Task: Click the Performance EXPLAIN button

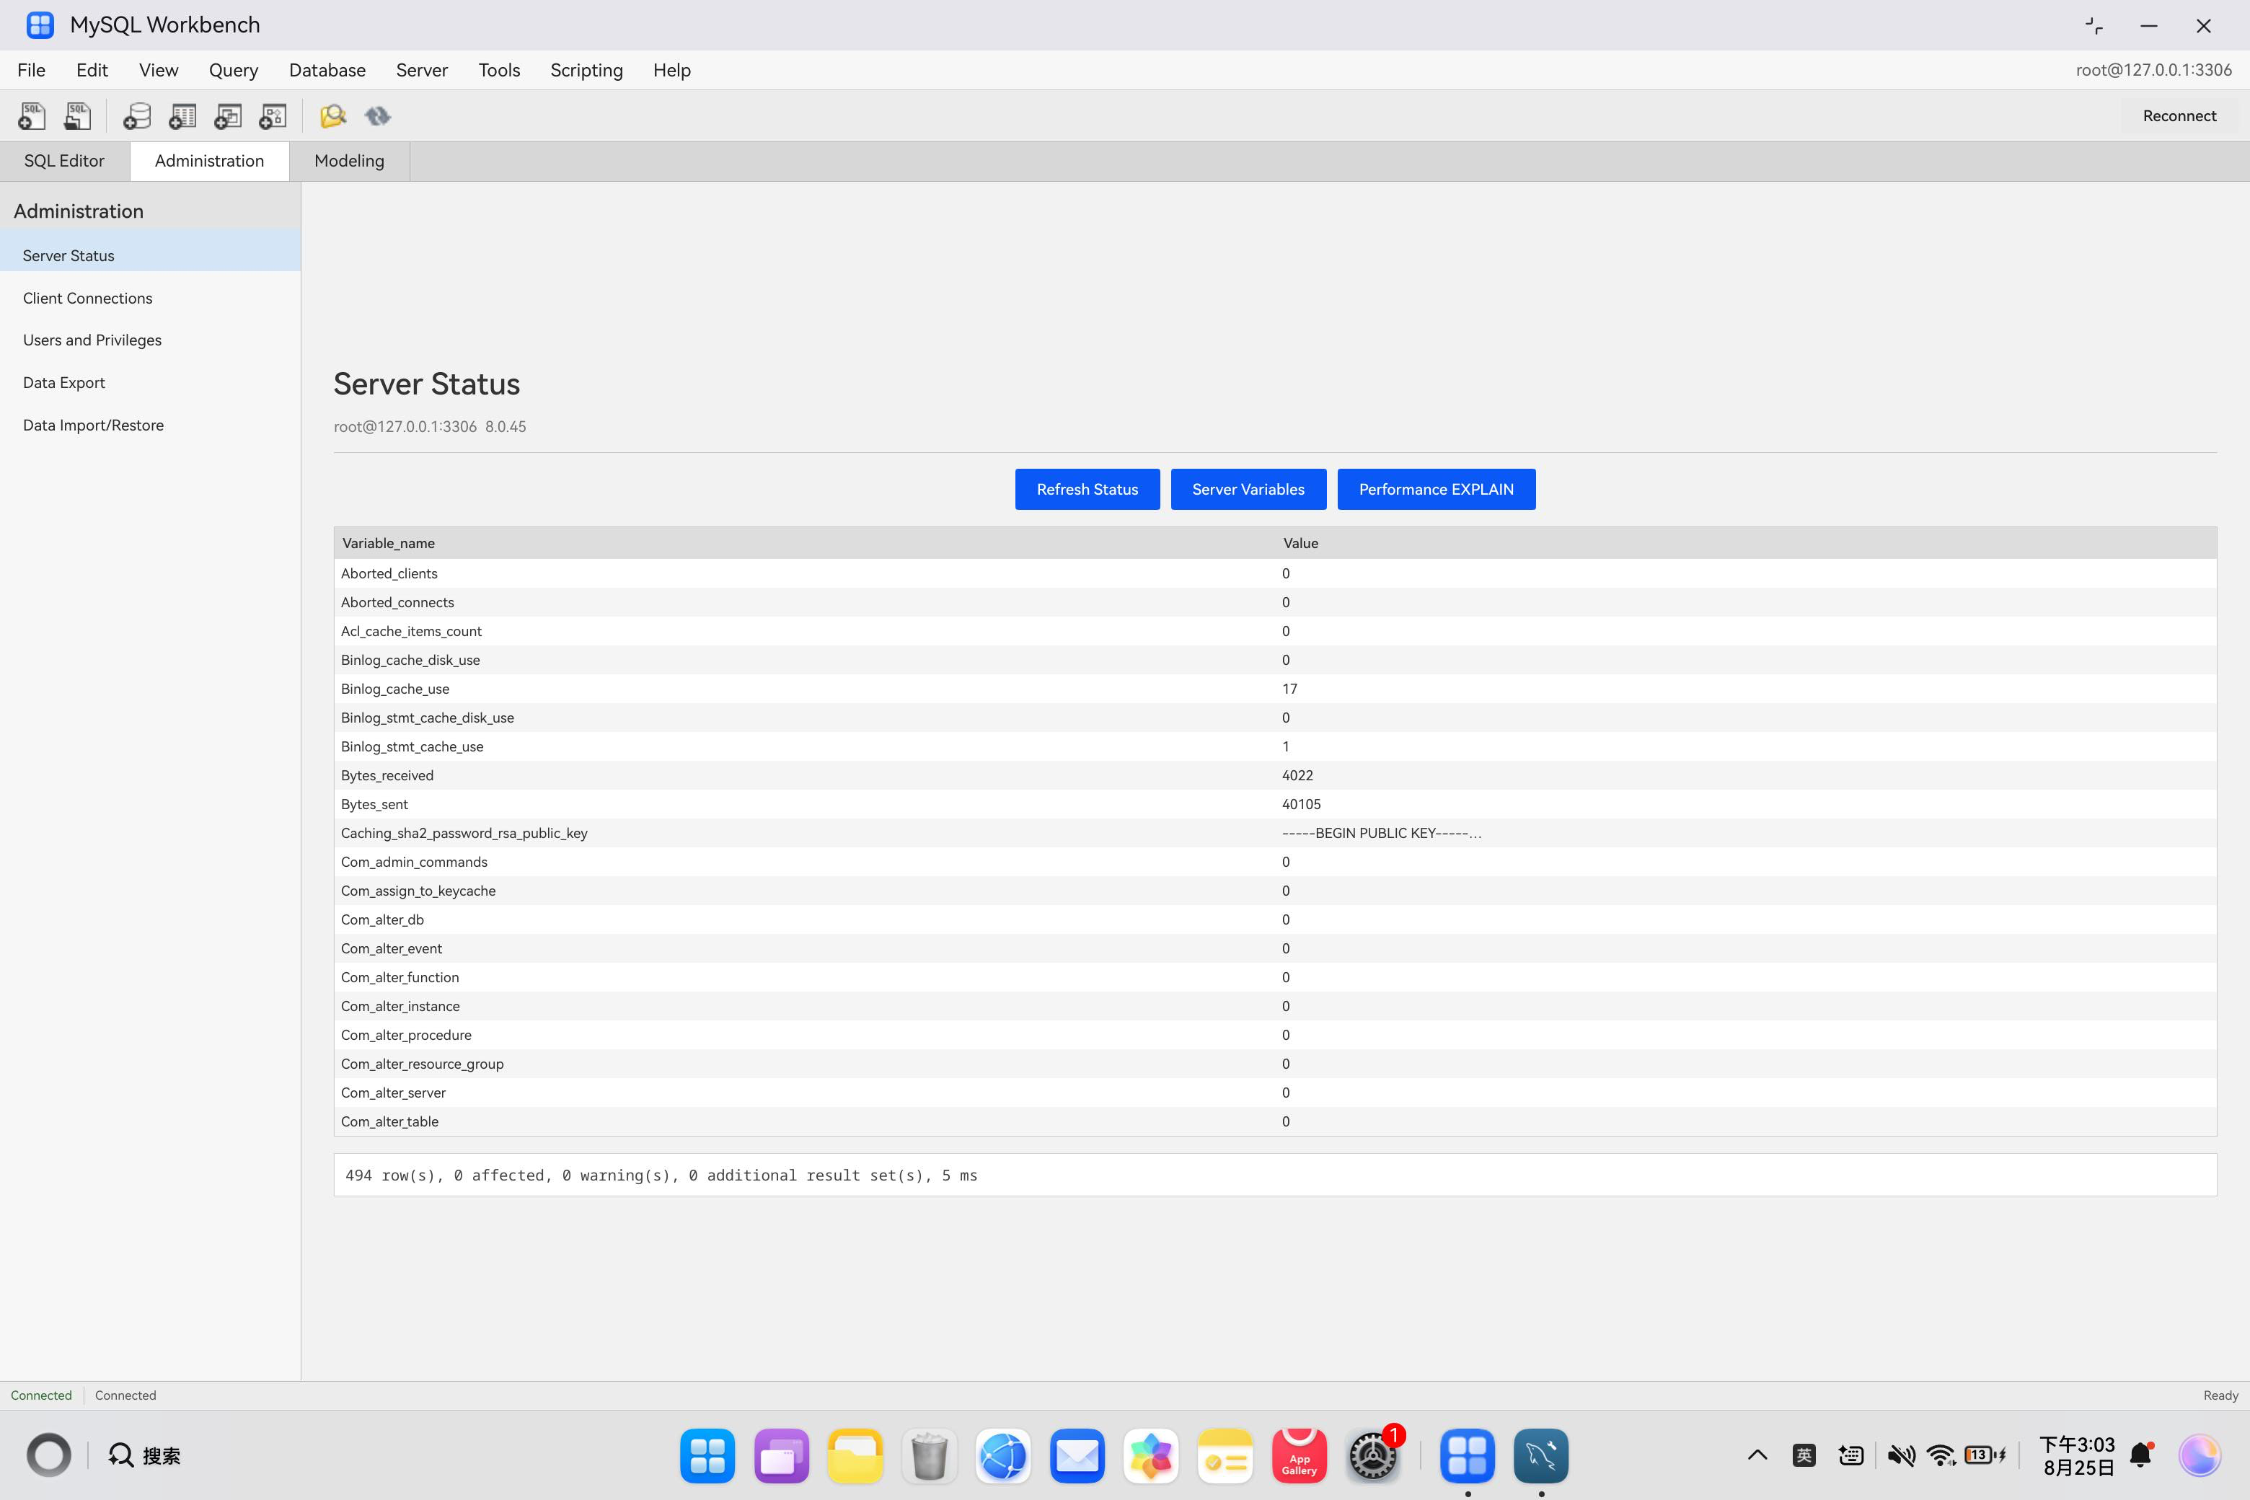Action: [x=1437, y=489]
